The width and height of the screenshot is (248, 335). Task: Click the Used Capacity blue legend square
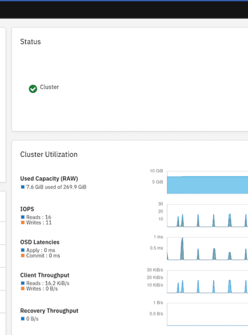click(x=23, y=187)
